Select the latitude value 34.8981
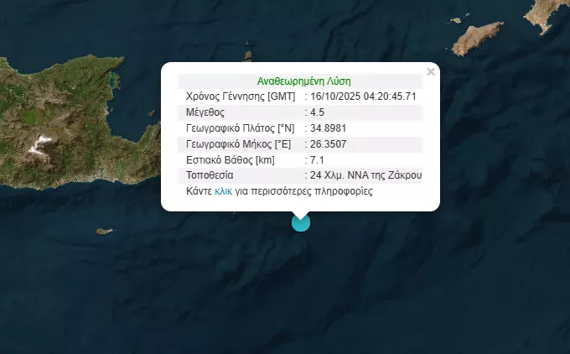 pos(328,128)
